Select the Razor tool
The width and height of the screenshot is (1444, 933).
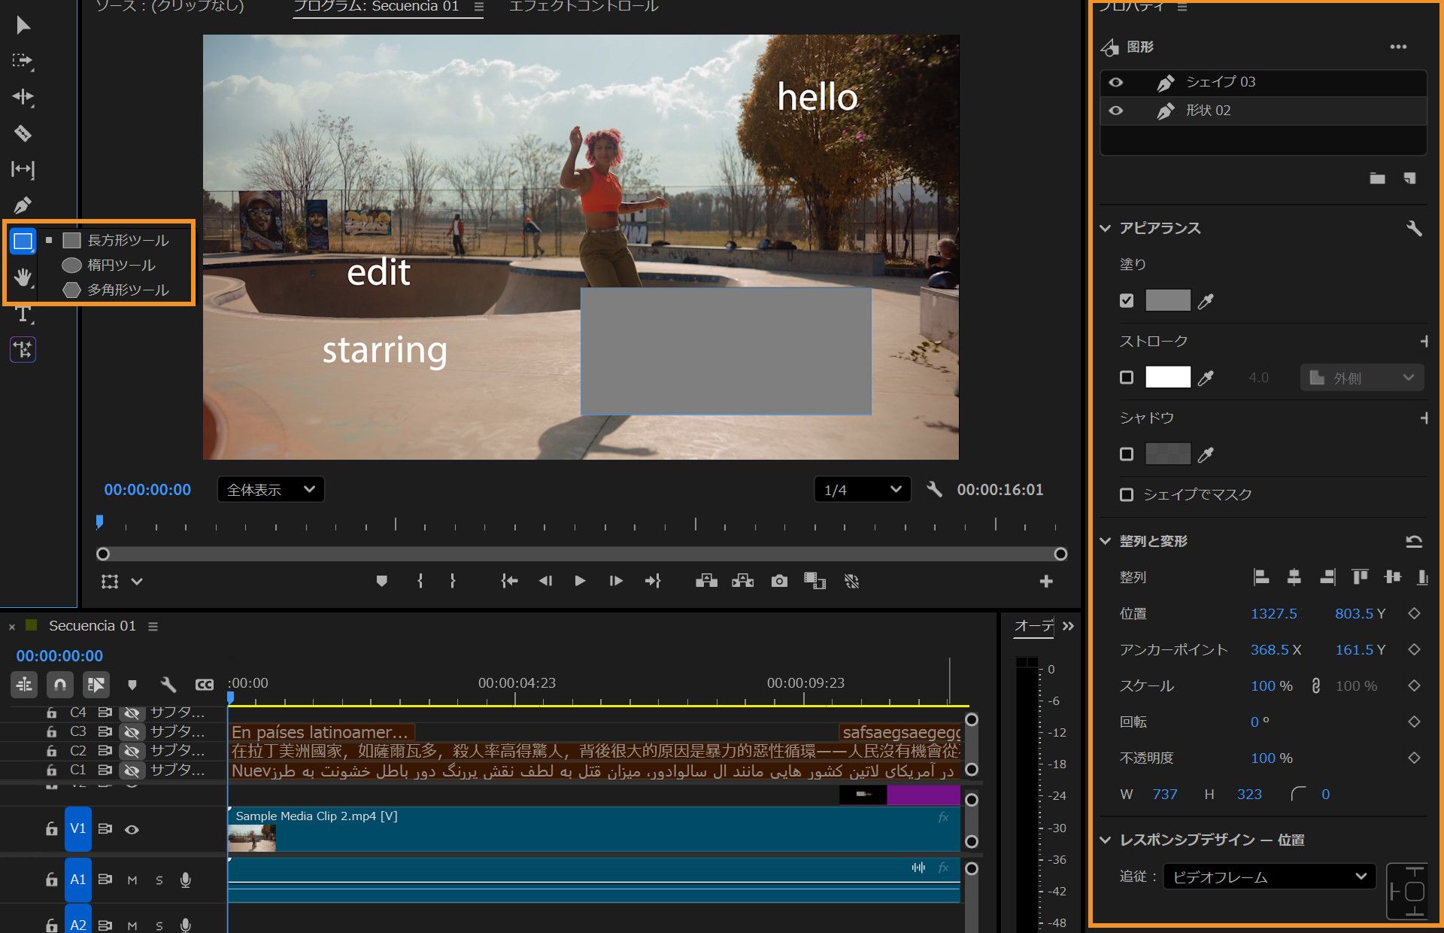pyautogui.click(x=23, y=133)
